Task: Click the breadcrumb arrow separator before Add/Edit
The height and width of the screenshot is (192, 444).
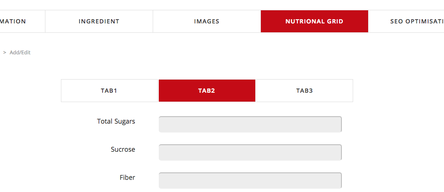Action: [x=5, y=52]
